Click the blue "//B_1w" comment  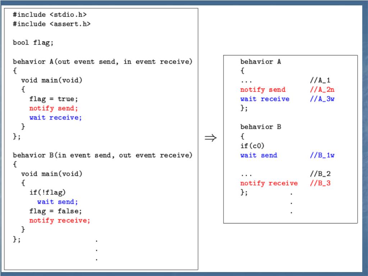coord(322,155)
